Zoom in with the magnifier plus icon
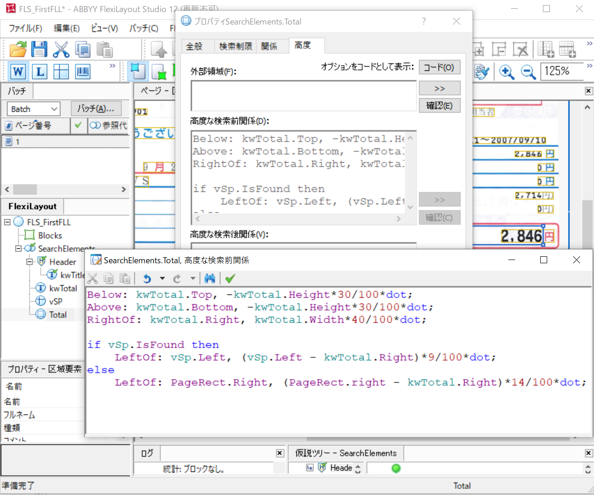Screen dimensions: 594x495 click(x=506, y=71)
